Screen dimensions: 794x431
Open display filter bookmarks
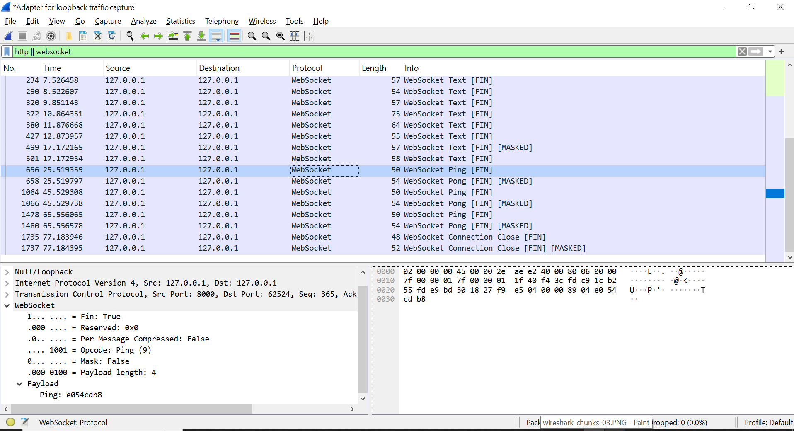(7, 51)
